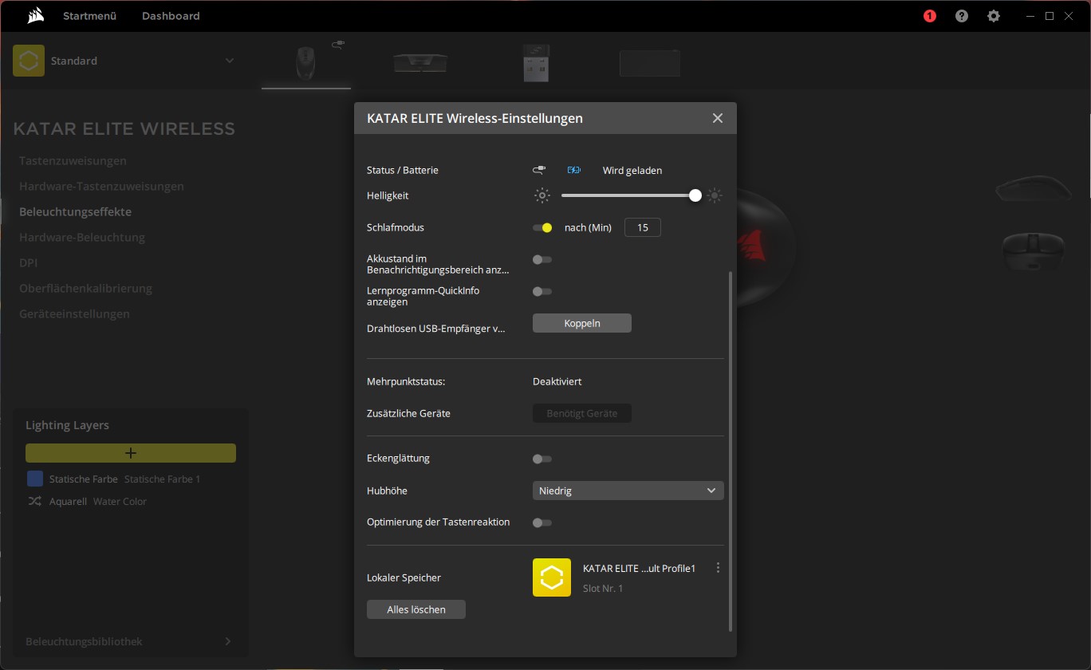Select the Aquarell Water Color layer
Viewport: 1091px width, 670px height.
tap(98, 502)
